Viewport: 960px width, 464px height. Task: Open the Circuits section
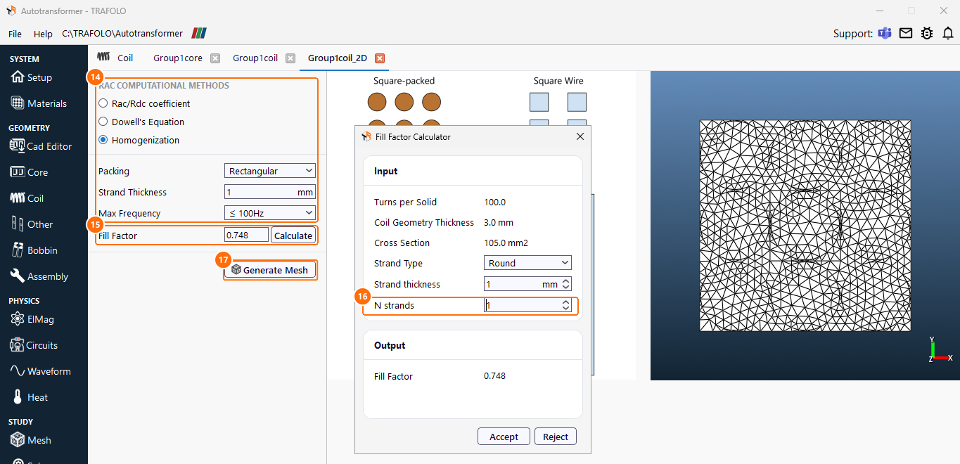coord(34,345)
